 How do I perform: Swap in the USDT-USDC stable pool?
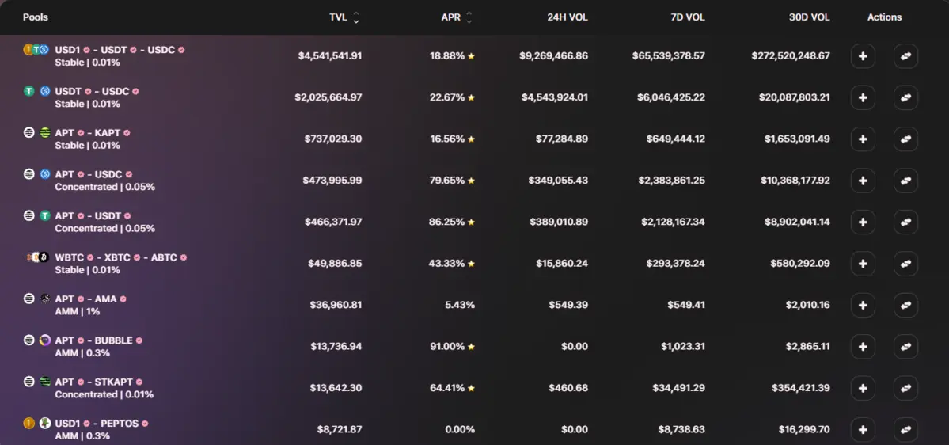point(905,97)
